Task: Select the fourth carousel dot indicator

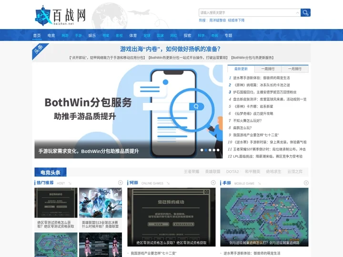Action: (214, 150)
